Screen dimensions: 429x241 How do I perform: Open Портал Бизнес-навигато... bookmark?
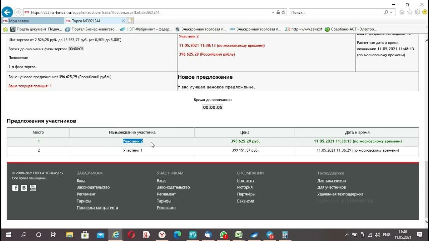(91, 29)
